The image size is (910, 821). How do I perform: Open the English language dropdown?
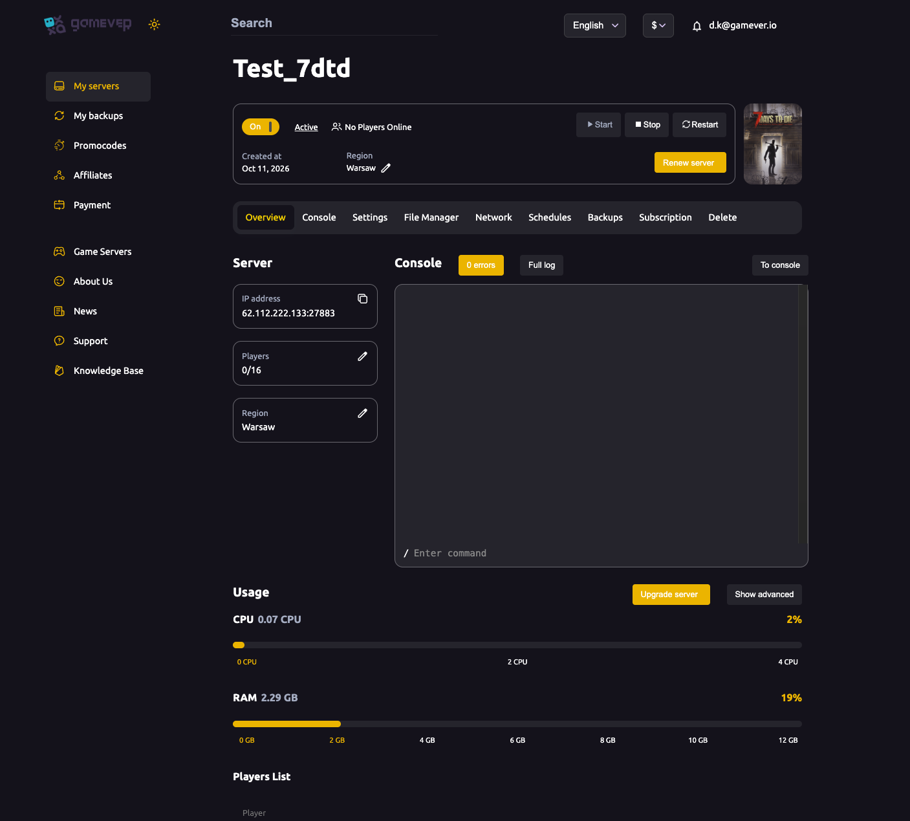coord(595,25)
